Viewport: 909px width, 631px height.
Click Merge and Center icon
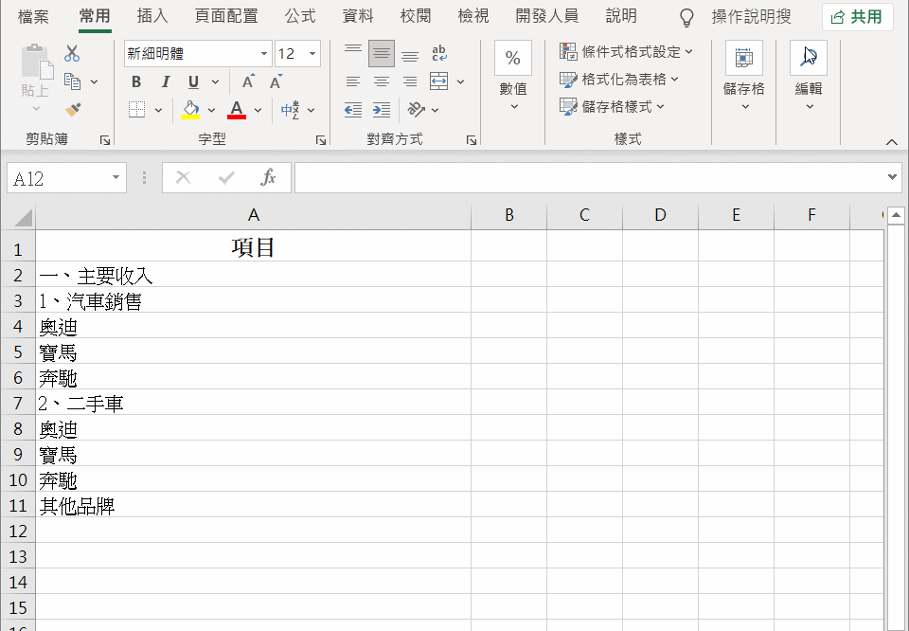pyautogui.click(x=438, y=81)
